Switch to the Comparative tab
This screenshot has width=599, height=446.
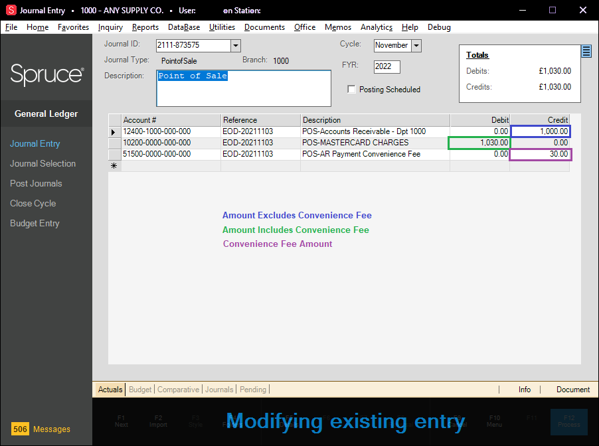(179, 390)
